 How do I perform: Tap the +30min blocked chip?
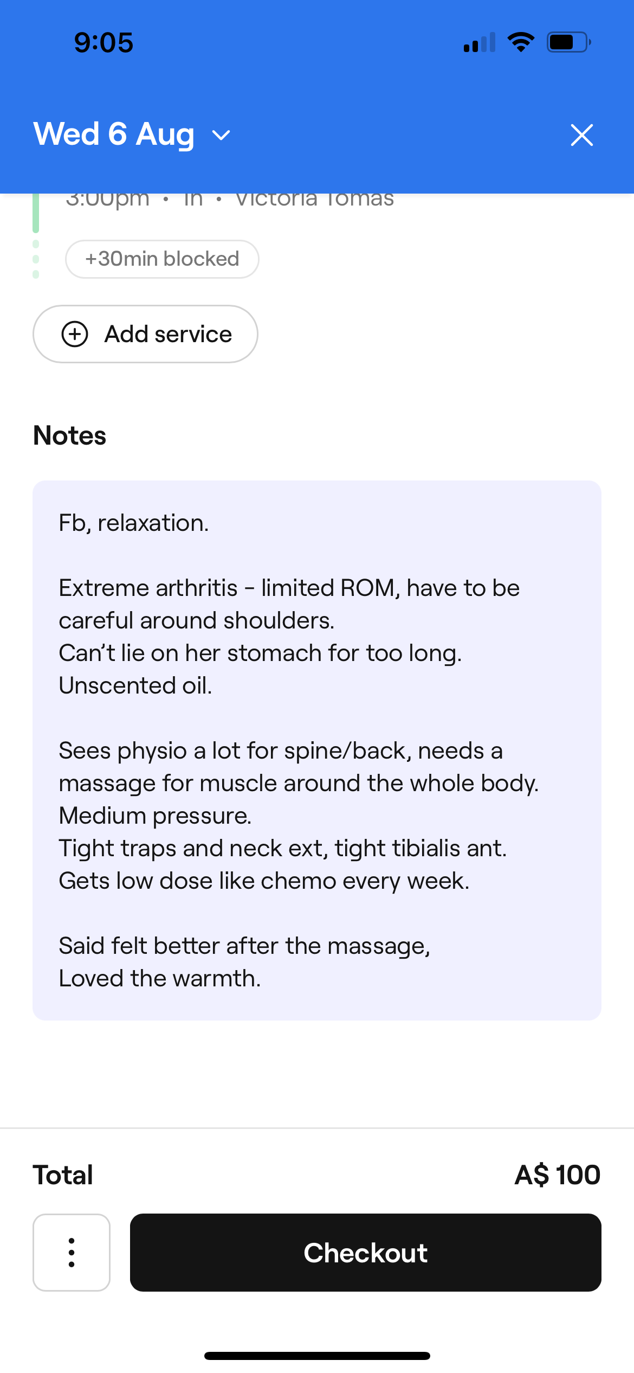162,259
